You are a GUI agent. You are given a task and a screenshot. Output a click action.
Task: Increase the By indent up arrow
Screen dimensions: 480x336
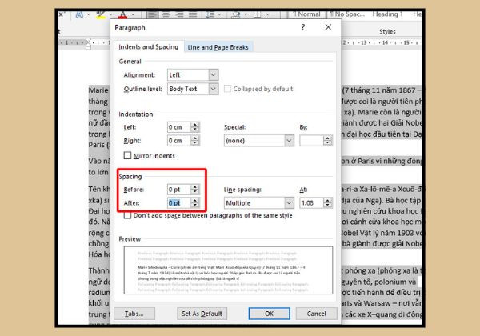tap(328, 138)
